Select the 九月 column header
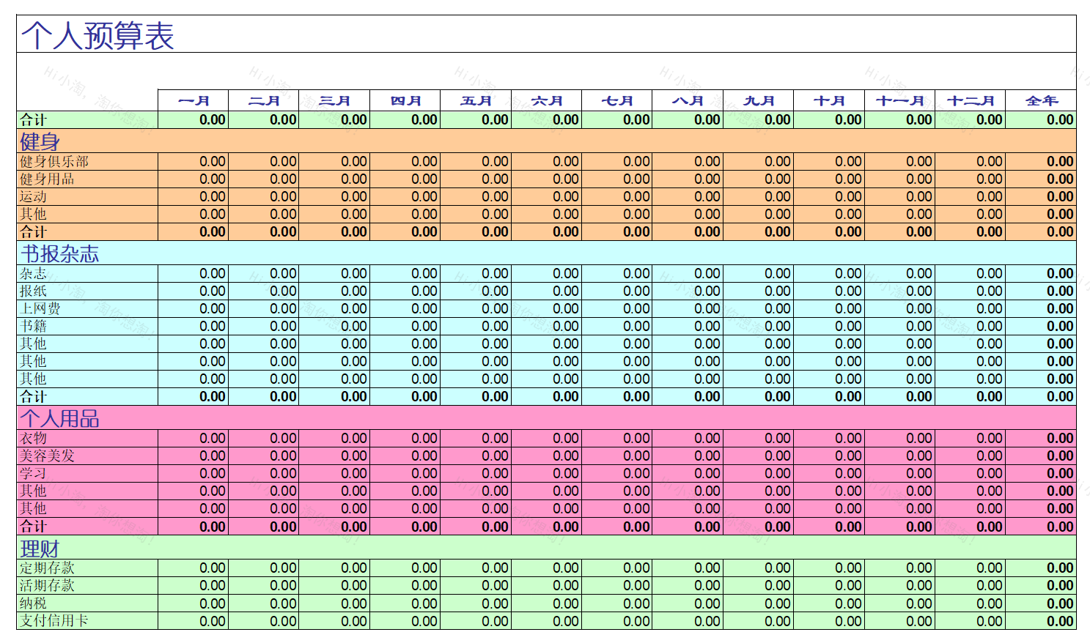1090x643 pixels. pyautogui.click(x=759, y=101)
